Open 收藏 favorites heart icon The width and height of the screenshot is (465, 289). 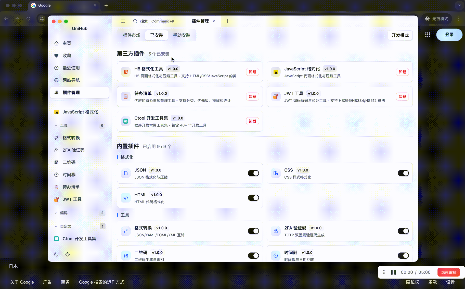(x=56, y=55)
